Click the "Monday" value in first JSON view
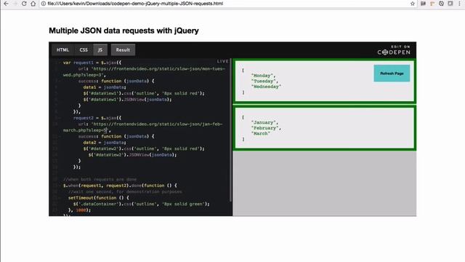The height and width of the screenshot is (262, 465). (263, 76)
